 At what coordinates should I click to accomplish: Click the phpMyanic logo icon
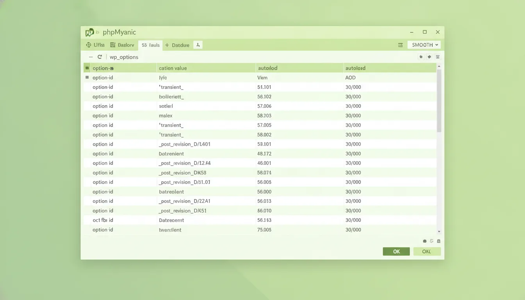(89, 32)
